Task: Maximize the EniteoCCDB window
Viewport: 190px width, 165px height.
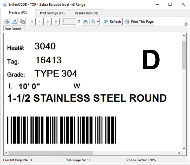Action: pyautogui.click(x=170, y=5)
